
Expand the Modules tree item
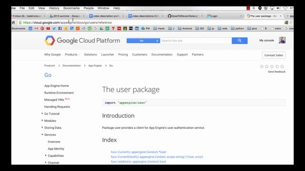42,120
